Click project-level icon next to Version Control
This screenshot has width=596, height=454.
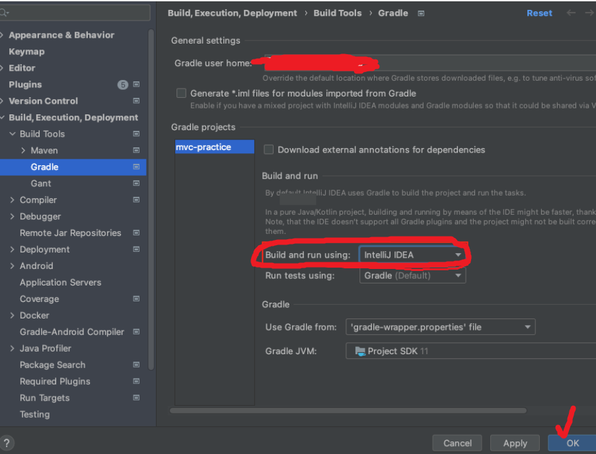(x=137, y=100)
